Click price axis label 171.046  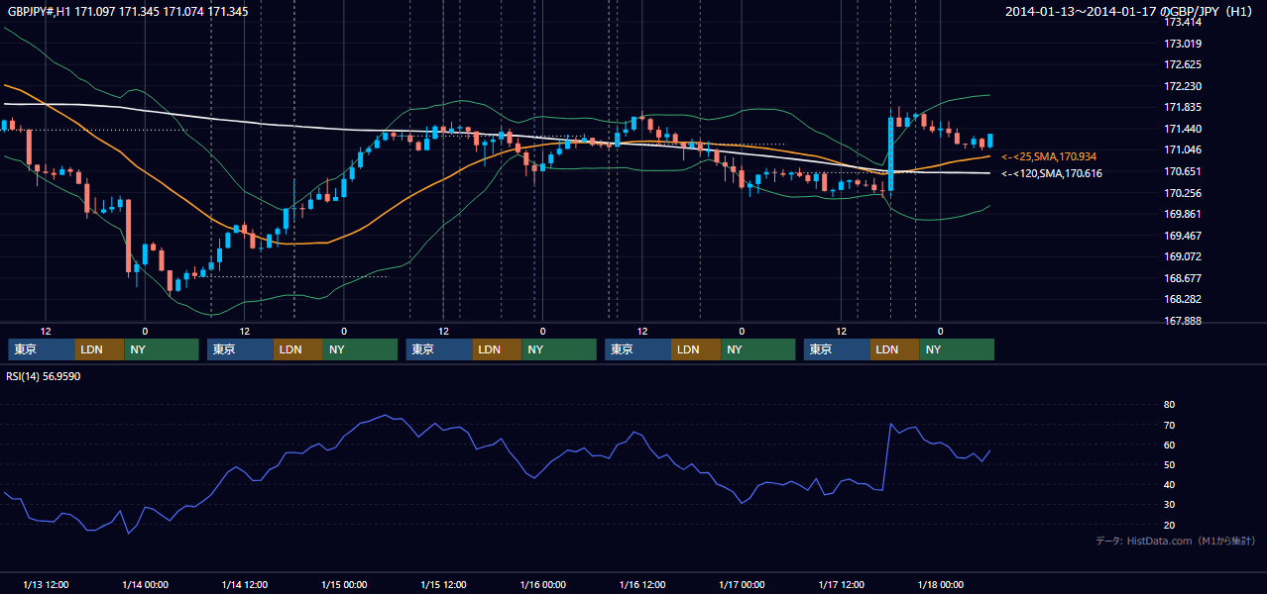[1182, 149]
